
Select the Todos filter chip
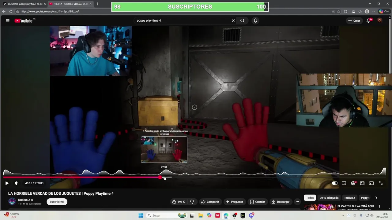pos(310,198)
